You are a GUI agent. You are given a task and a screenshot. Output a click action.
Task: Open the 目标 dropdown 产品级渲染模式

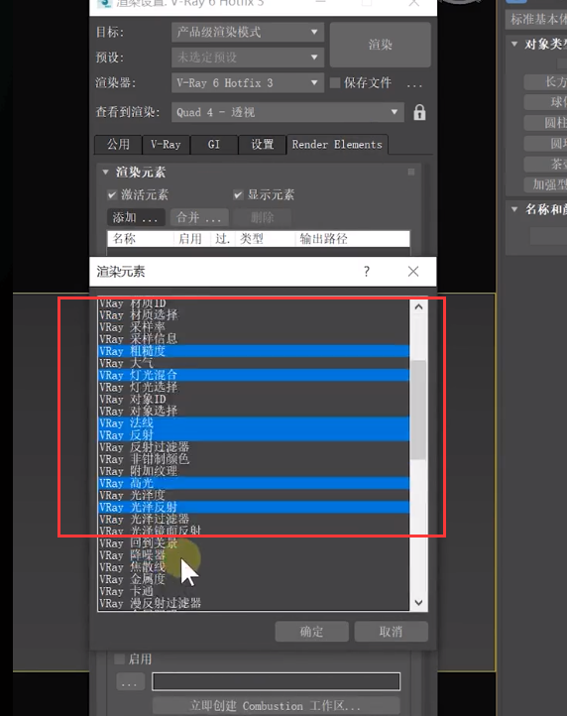pos(248,32)
